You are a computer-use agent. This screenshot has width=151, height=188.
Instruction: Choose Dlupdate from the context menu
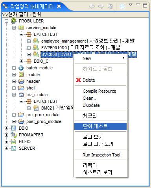tap(100, 105)
